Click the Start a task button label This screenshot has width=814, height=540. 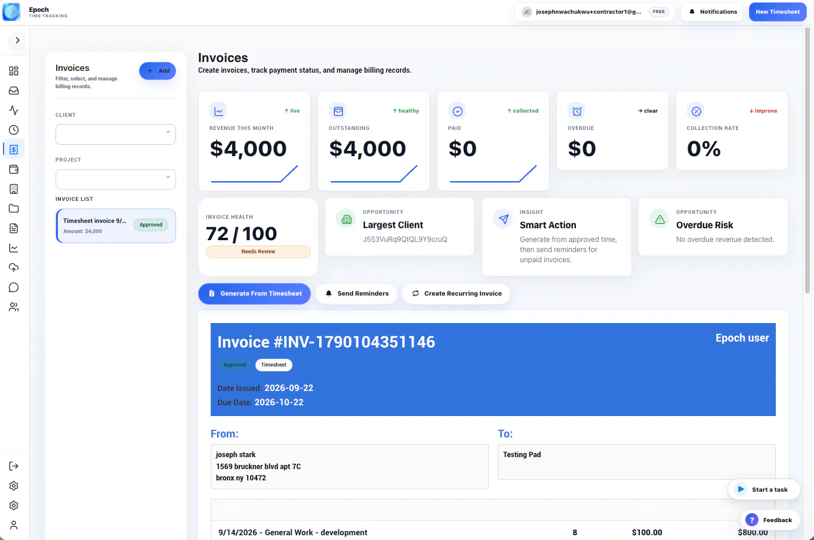770,490
